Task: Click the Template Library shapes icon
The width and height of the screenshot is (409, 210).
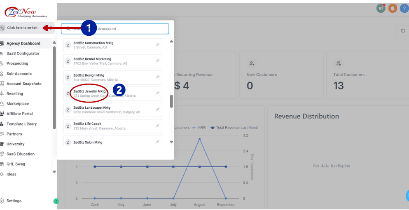Action: (x=2, y=124)
